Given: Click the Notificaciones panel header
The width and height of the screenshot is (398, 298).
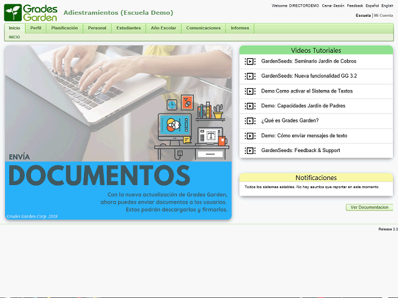Looking at the screenshot, I should [x=316, y=178].
